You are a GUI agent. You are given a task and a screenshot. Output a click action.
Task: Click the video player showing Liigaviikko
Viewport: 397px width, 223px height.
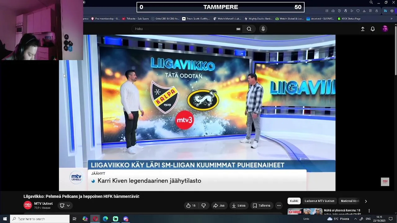197,113
